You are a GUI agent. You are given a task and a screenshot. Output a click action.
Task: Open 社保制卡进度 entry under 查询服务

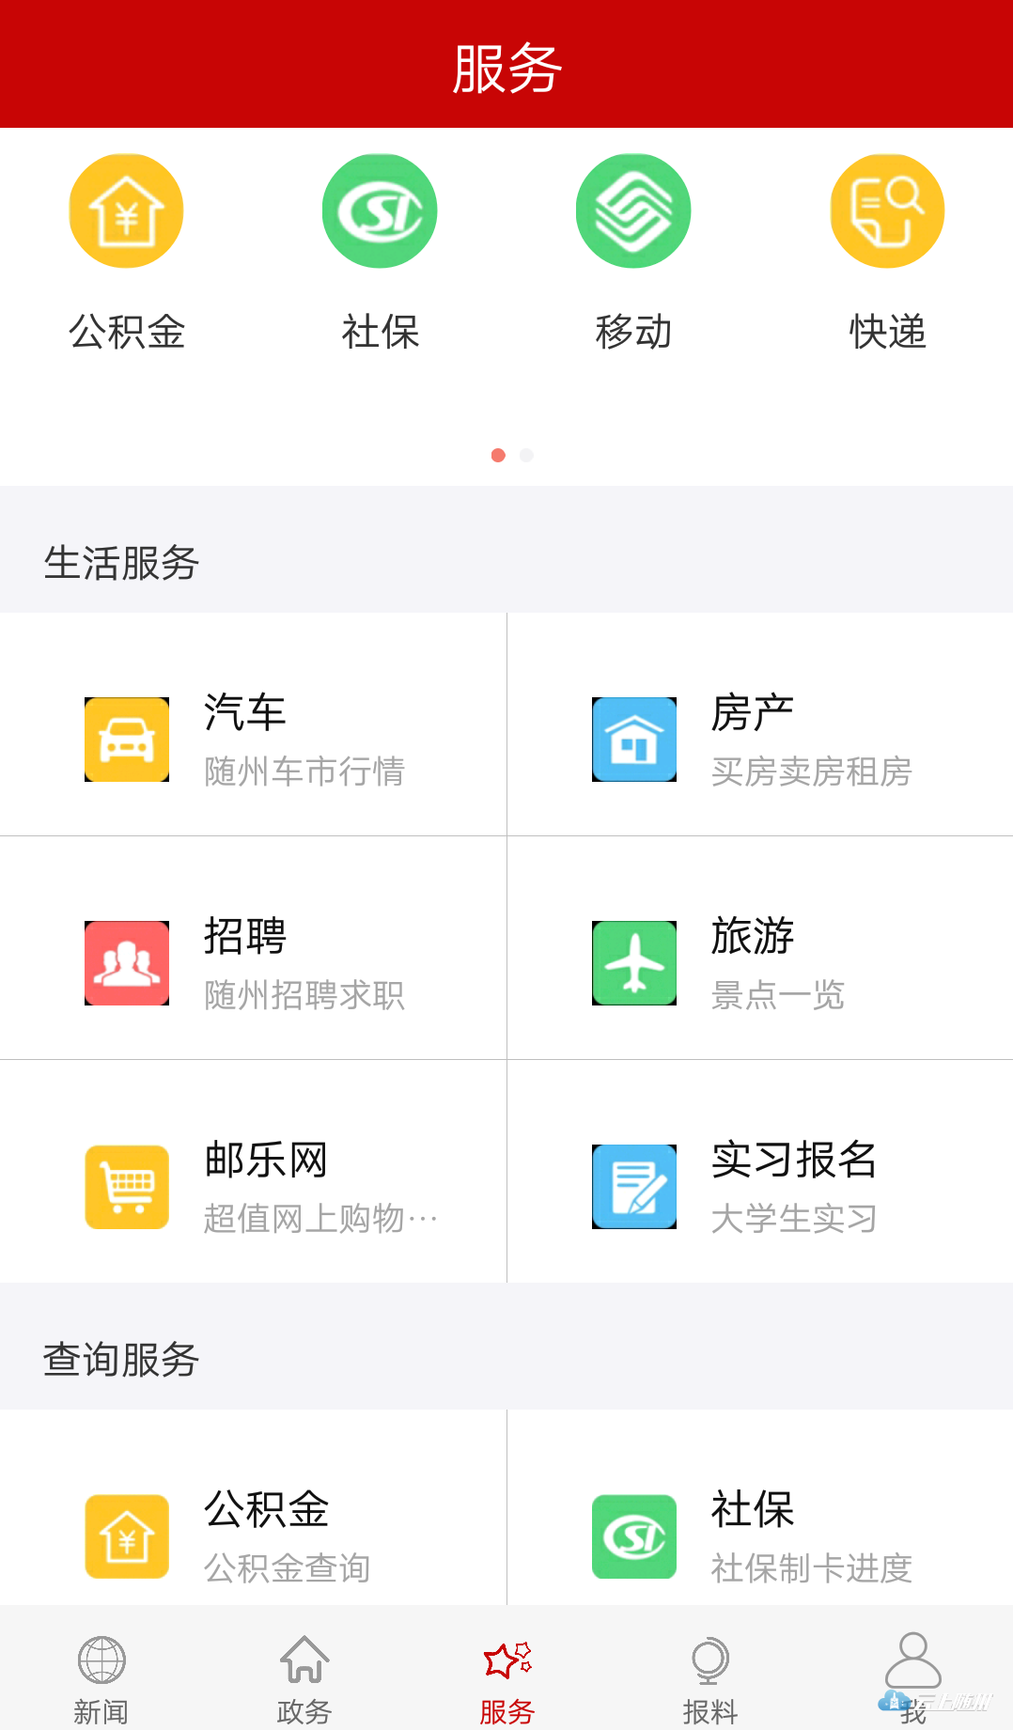[x=811, y=1567]
